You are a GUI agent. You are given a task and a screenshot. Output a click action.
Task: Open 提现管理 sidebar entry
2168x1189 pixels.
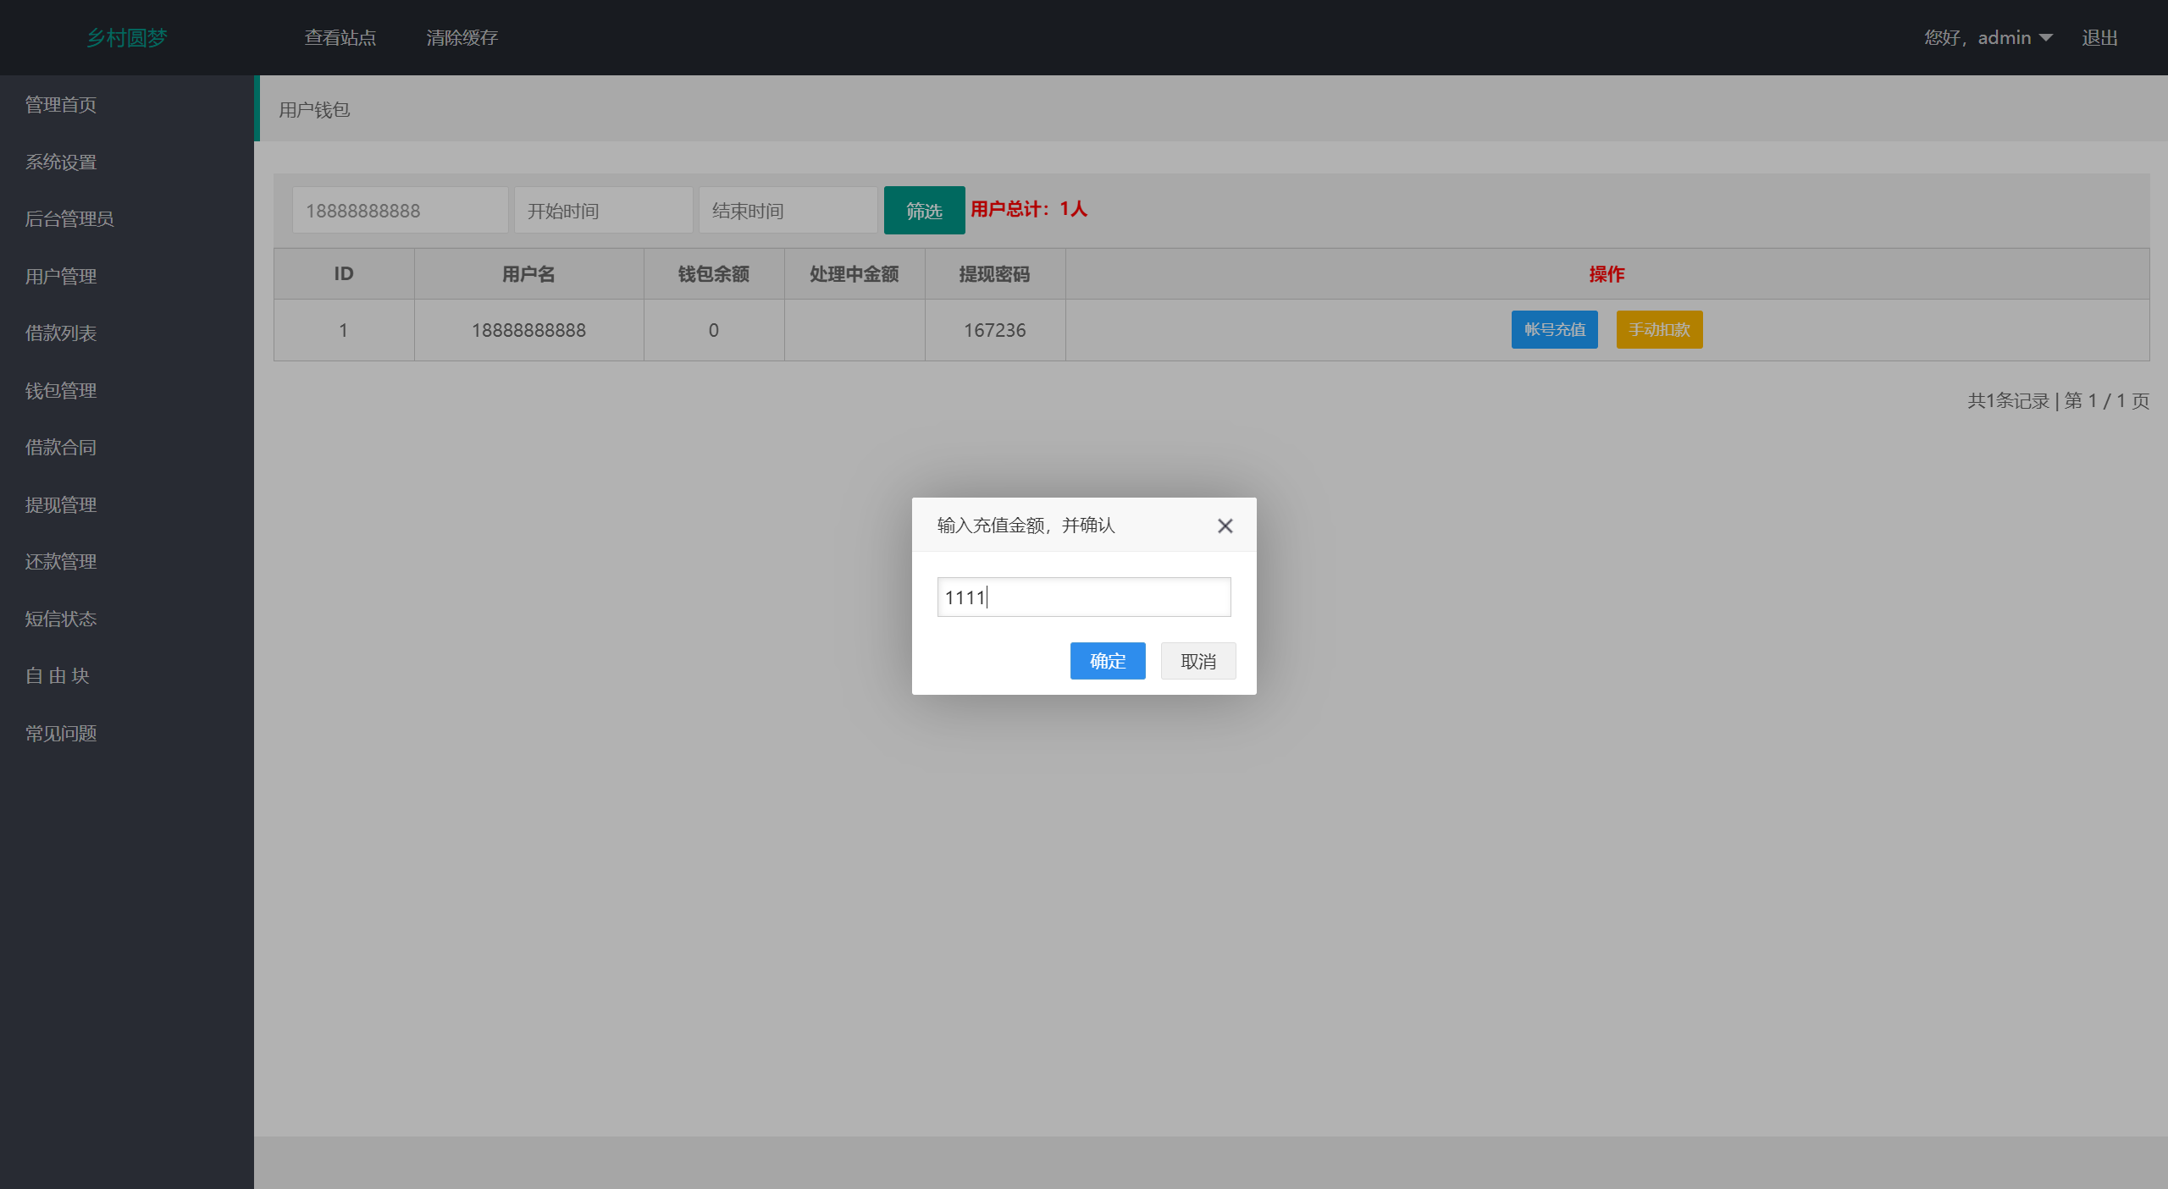pos(61,504)
